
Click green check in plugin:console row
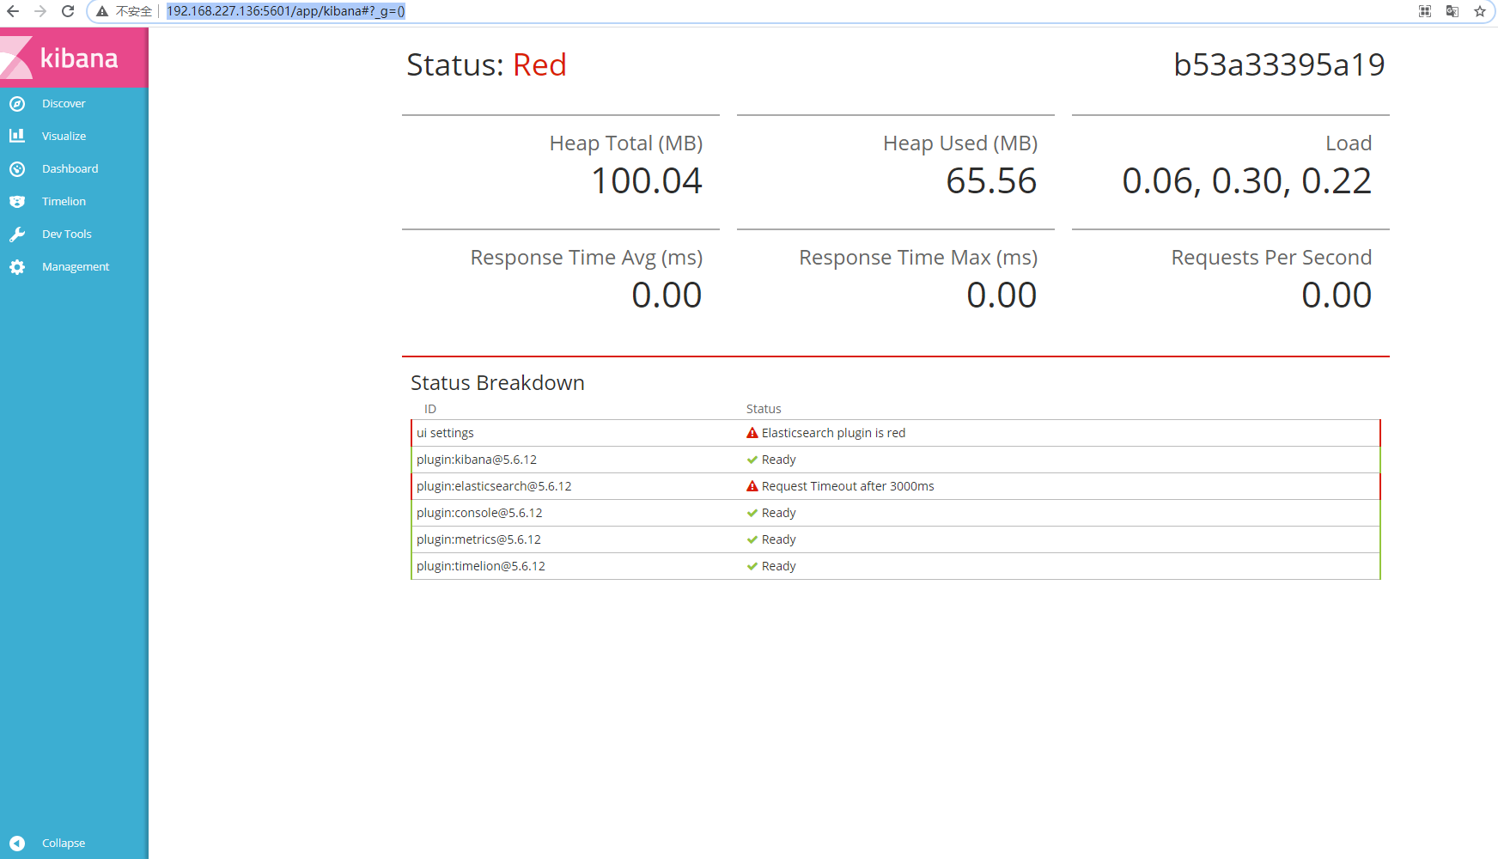pyautogui.click(x=752, y=513)
